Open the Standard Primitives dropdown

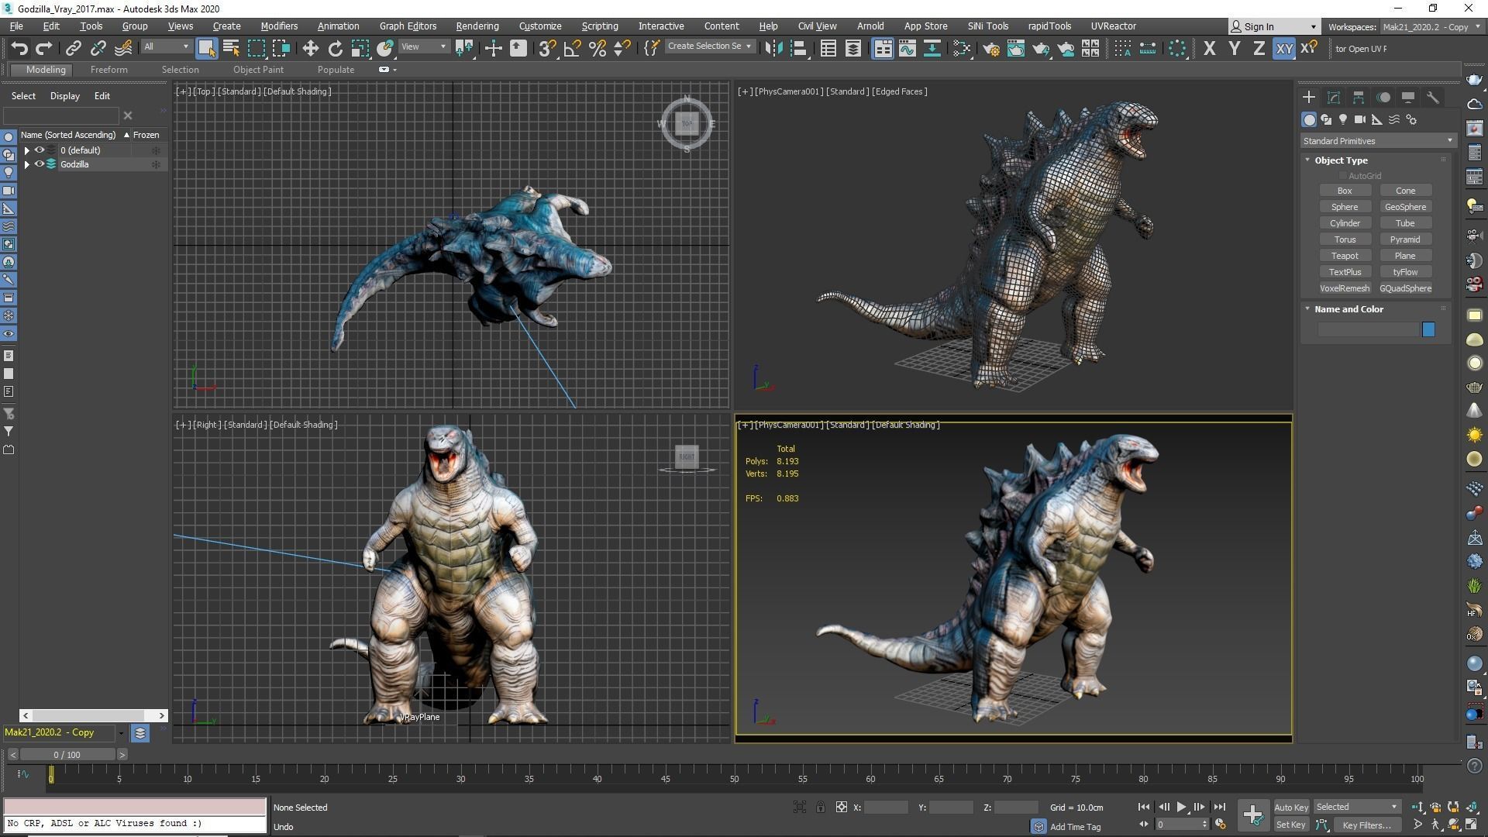(1378, 141)
